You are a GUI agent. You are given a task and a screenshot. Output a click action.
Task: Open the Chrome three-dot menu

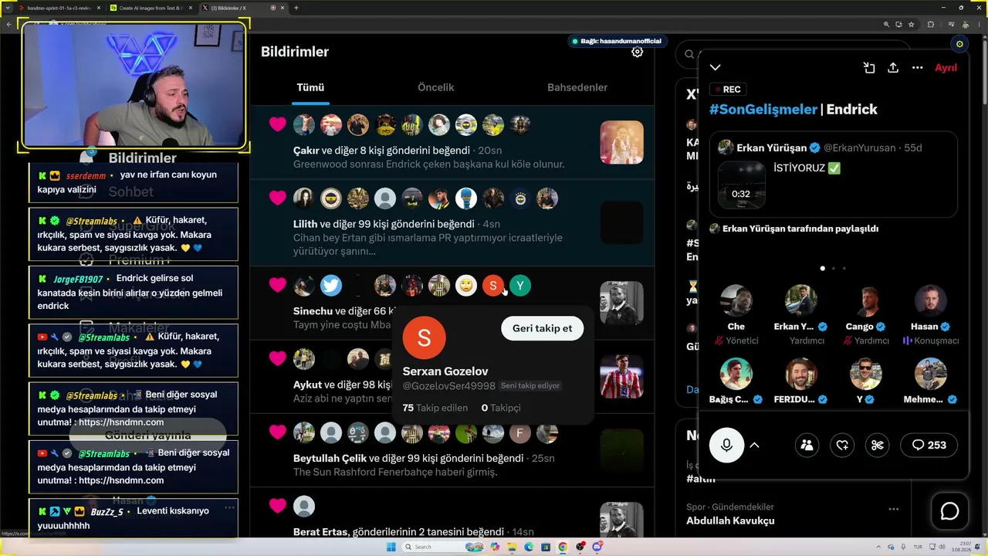coord(979,24)
